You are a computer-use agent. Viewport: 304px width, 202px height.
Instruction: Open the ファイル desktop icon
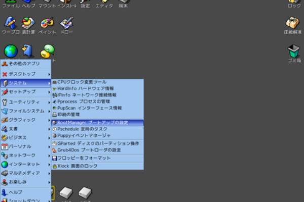(x=11, y=3)
